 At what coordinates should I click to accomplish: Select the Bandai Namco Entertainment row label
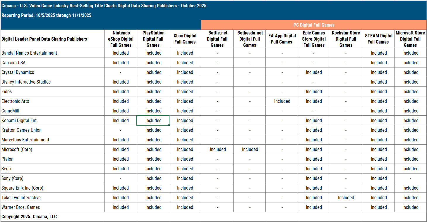coord(29,53)
